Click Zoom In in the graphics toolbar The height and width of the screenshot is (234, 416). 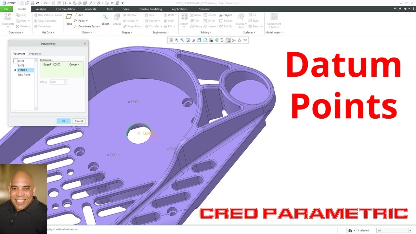[176, 40]
